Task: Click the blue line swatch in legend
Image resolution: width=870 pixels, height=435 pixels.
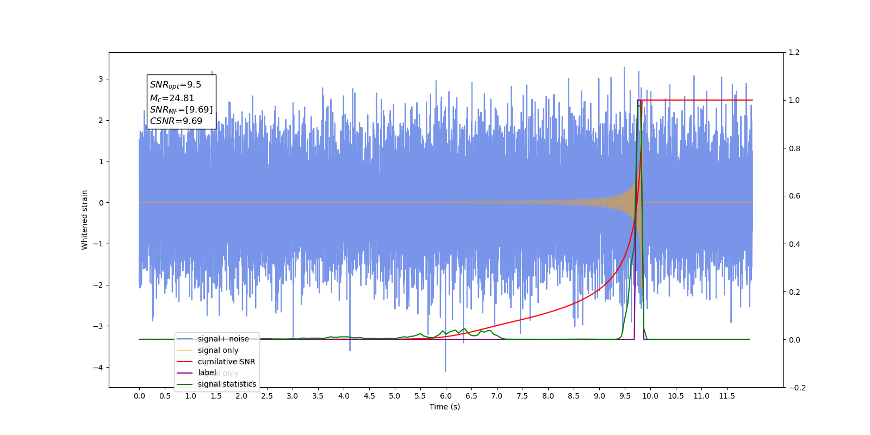Action: 185,339
